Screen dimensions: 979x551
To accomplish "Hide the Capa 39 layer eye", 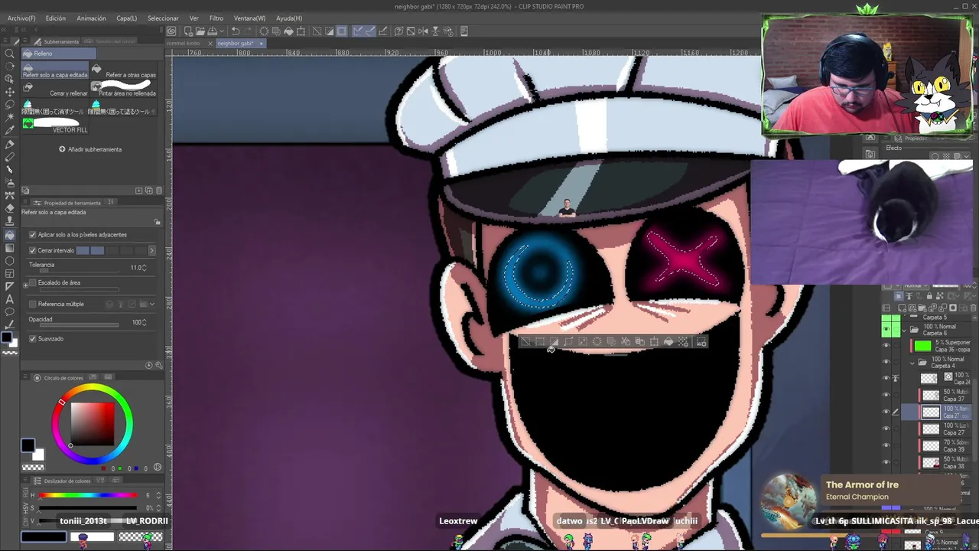I will click(x=886, y=445).
